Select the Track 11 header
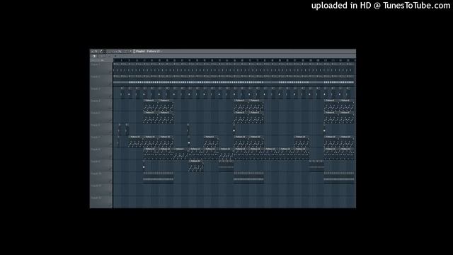This screenshot has width=453, height=255. [x=101, y=190]
